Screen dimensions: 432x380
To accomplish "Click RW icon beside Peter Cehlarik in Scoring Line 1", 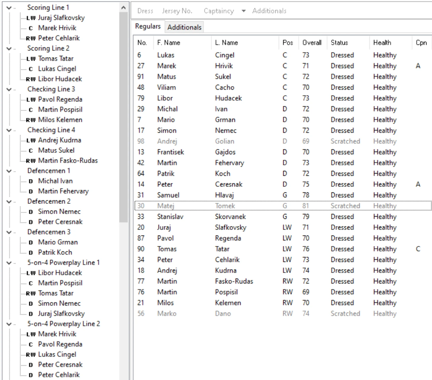I will tap(31, 38).
